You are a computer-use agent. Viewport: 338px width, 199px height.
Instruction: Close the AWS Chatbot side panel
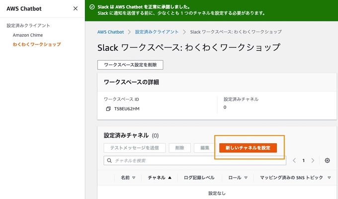click(76, 8)
